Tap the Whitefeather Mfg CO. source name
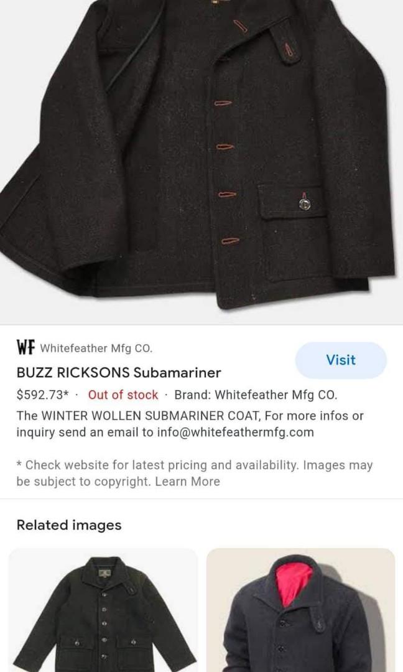This screenshot has width=403, height=672. 96,348
